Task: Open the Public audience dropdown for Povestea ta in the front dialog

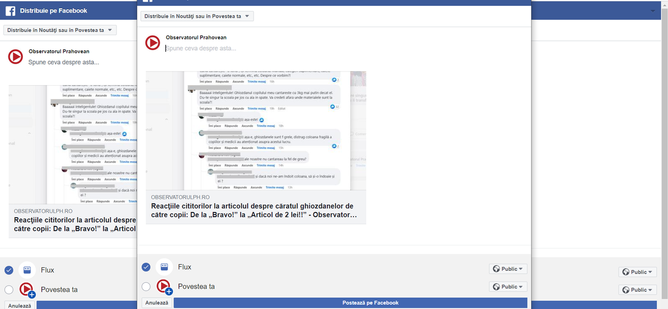Action: coord(508,287)
